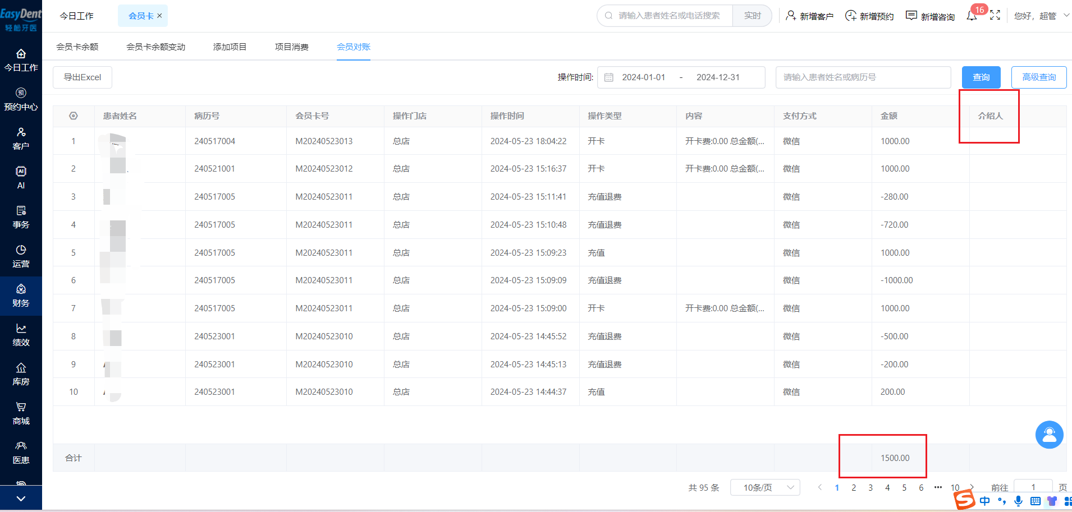The height and width of the screenshot is (512, 1072).
Task: Click the 高级查询 button
Action: pyautogui.click(x=1039, y=77)
